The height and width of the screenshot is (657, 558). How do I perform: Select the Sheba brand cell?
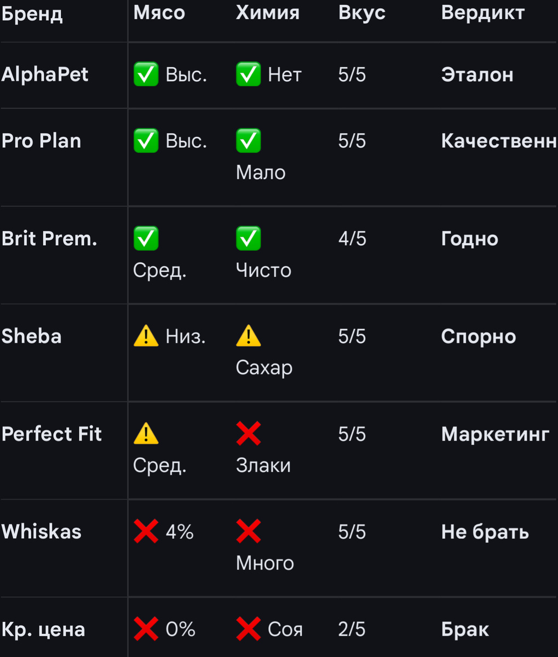[32, 336]
